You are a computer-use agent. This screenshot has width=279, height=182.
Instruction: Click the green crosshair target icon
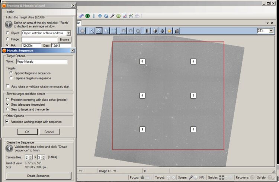[118, 16]
